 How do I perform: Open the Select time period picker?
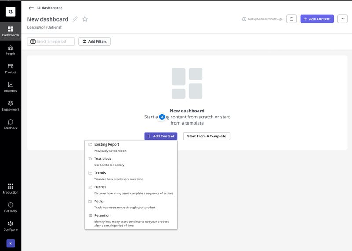[x=51, y=41]
